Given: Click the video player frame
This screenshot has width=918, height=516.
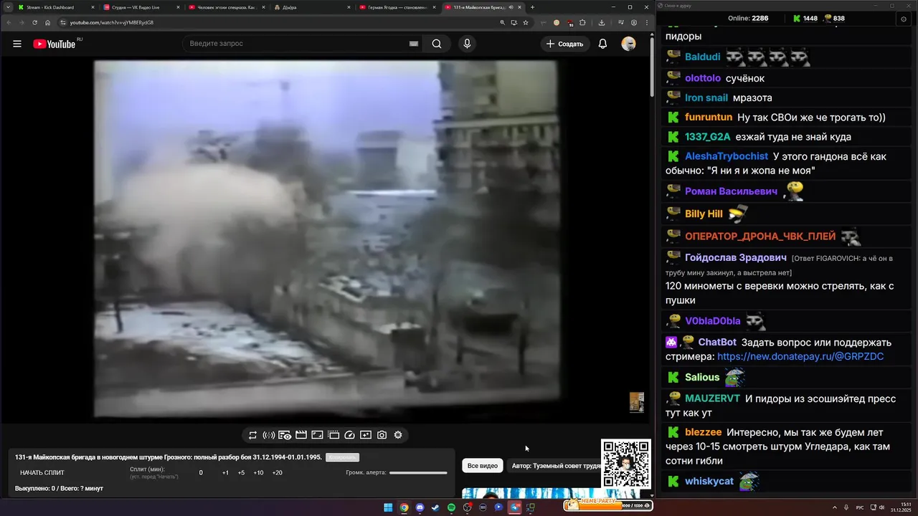Looking at the screenshot, I should pos(326,239).
